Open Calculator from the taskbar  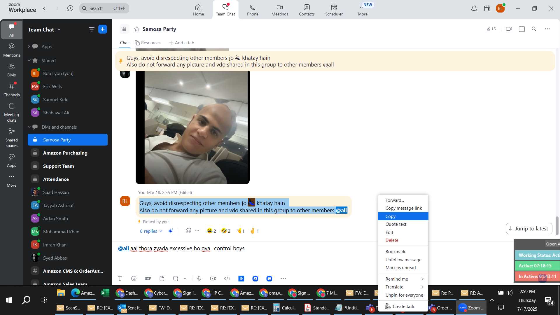[x=285, y=308]
